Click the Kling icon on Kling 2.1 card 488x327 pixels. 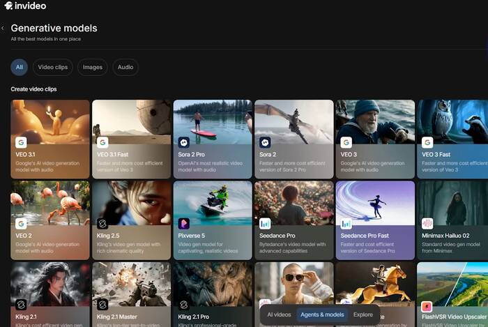[x=21, y=305]
